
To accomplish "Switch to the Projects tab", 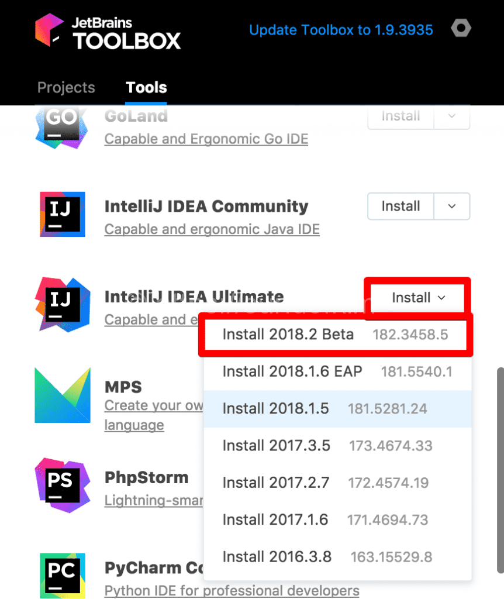I will pyautogui.click(x=66, y=88).
